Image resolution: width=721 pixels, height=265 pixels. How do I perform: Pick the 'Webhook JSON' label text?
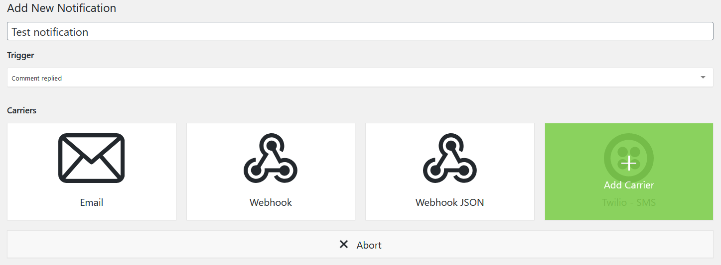(449, 202)
